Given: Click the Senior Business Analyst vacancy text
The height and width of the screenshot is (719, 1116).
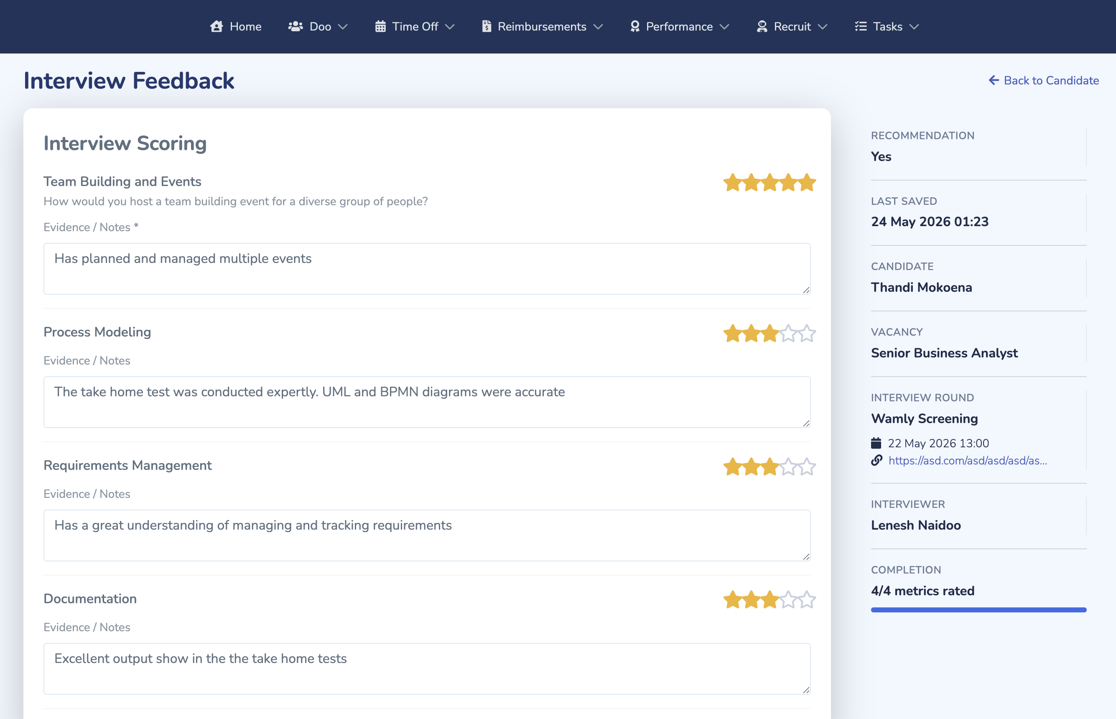Looking at the screenshot, I should (x=944, y=353).
